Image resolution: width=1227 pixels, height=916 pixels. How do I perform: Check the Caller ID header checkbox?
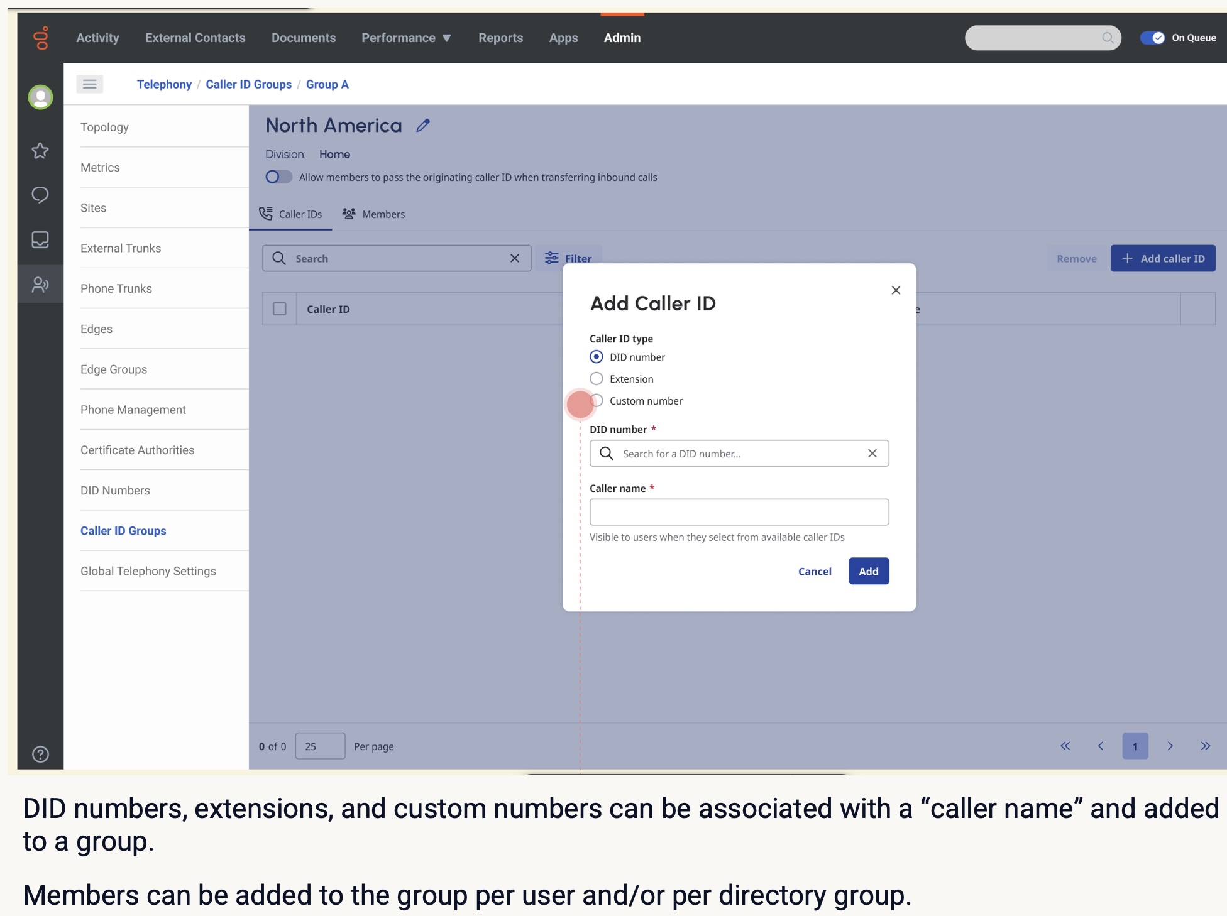pos(280,309)
